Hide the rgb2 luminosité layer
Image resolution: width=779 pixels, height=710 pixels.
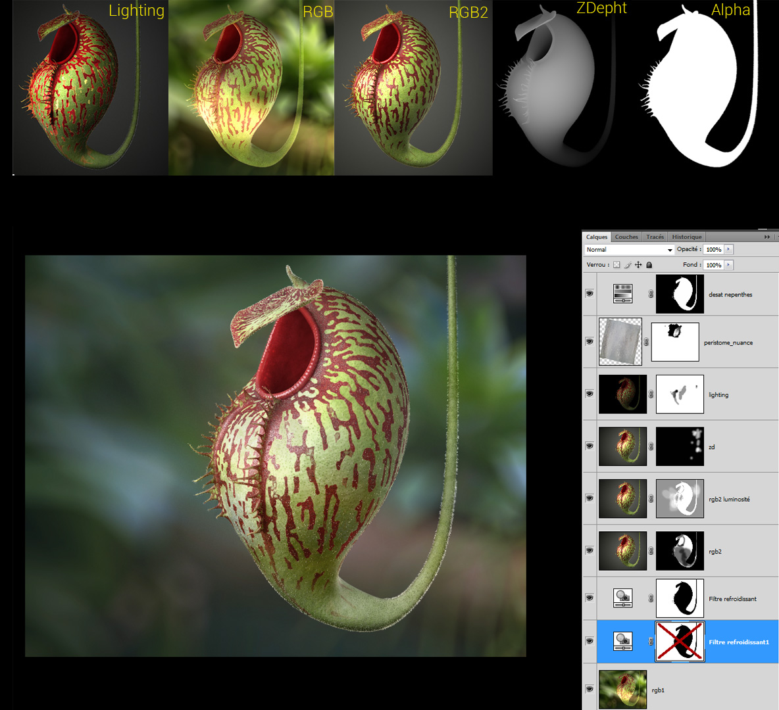tap(590, 498)
